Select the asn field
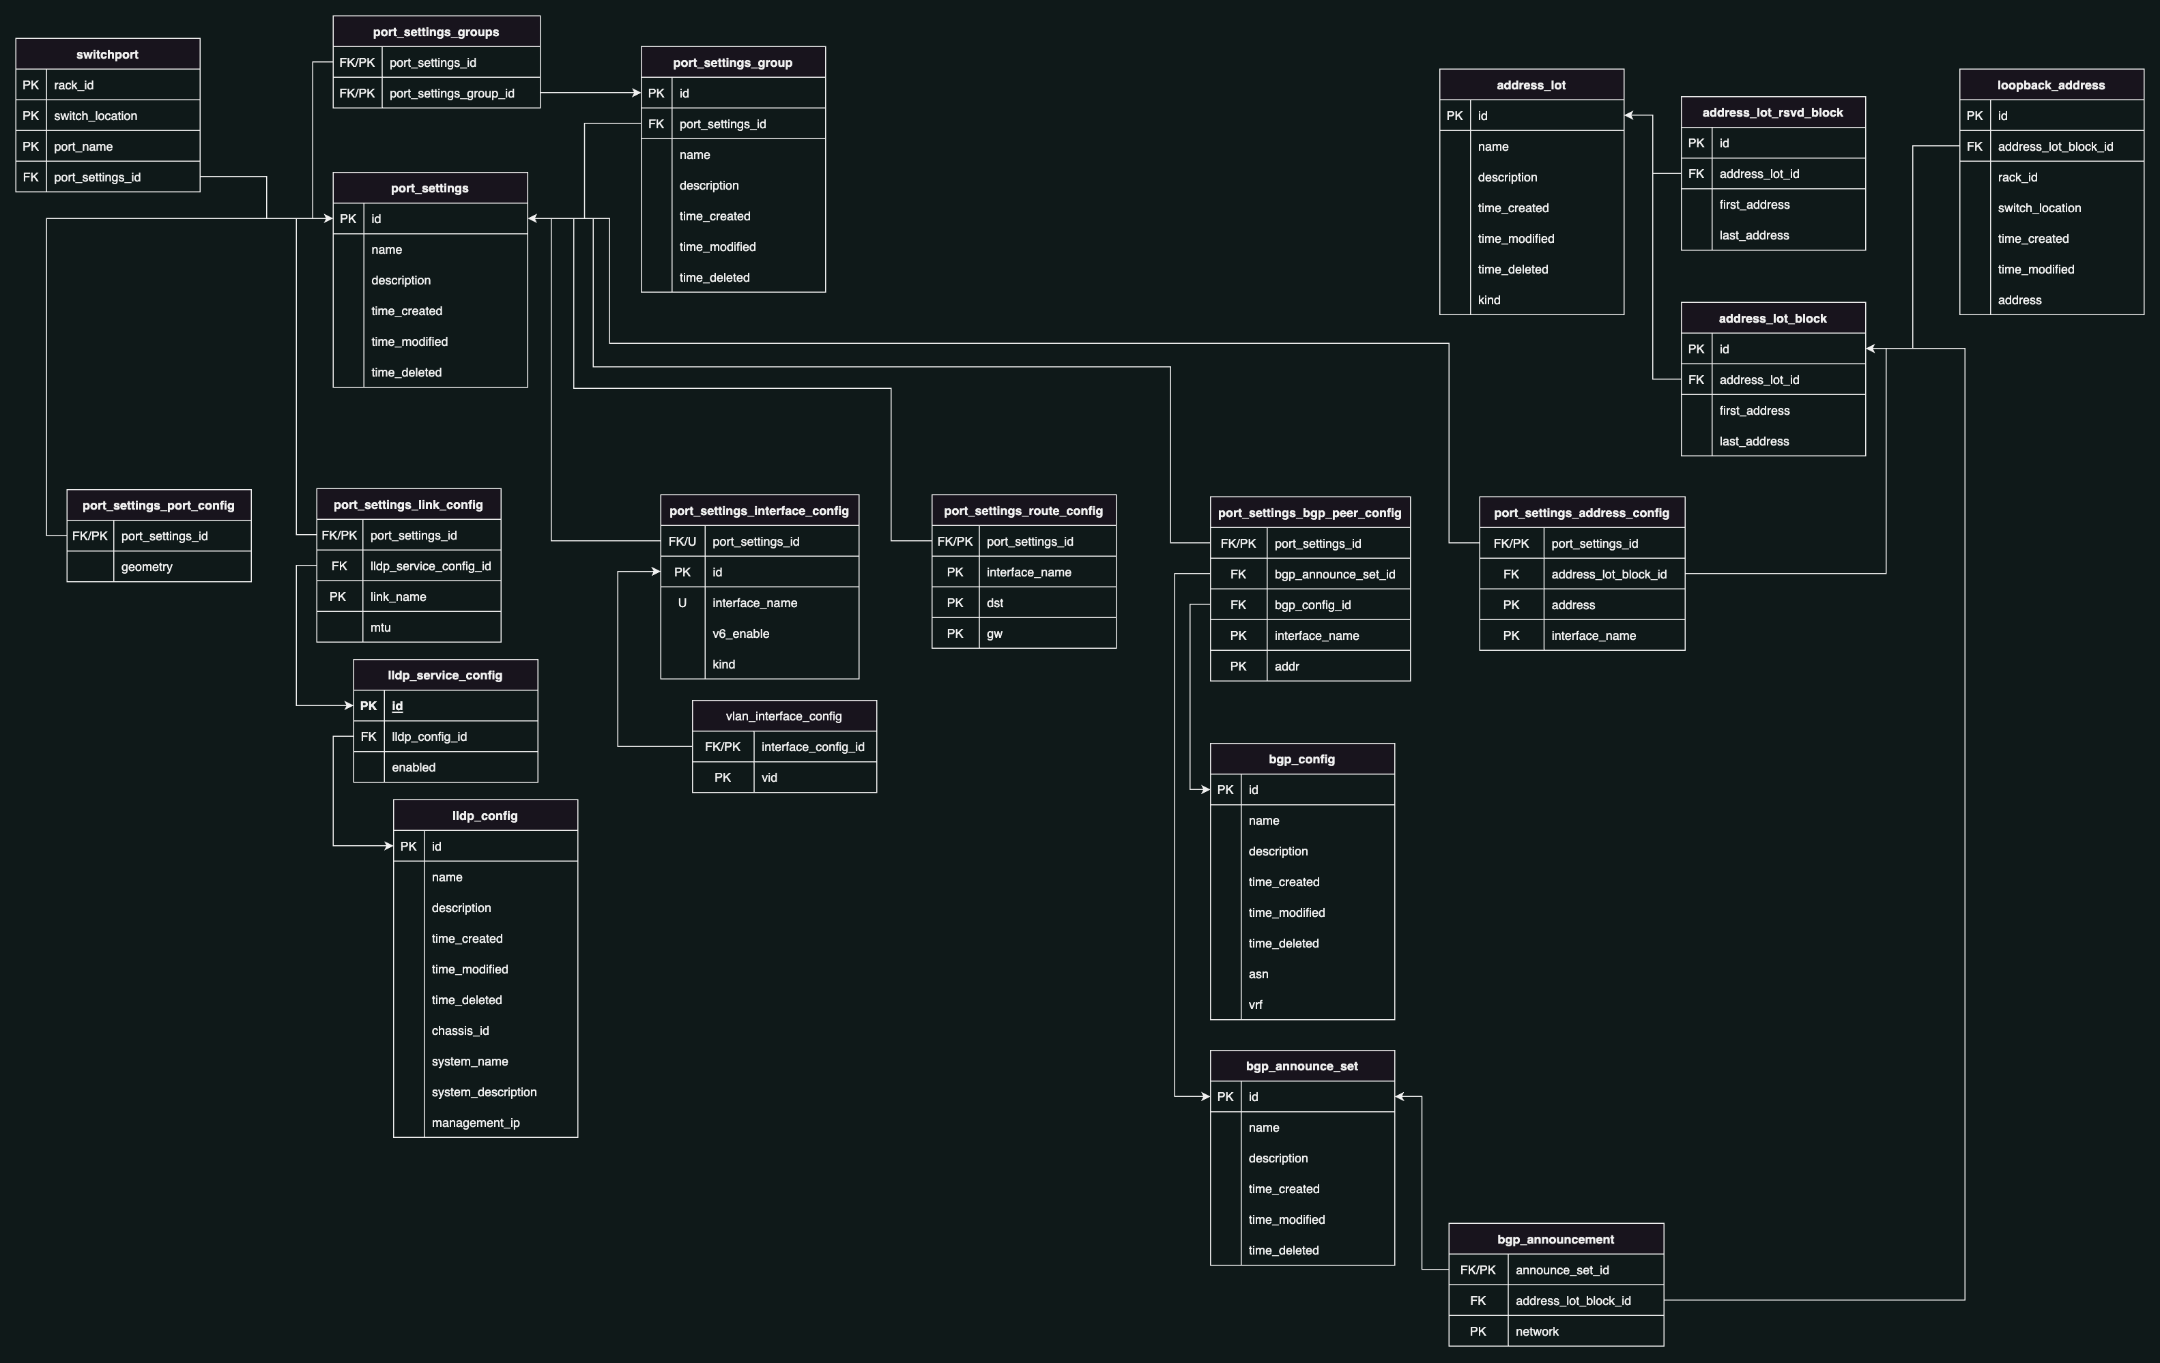Viewport: 2160px width, 1363px height. (1301, 974)
